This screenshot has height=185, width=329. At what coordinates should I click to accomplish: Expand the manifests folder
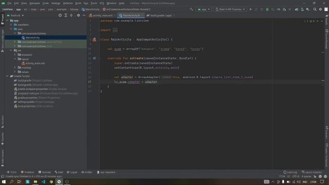[11, 25]
